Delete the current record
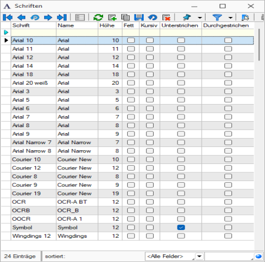This screenshot has height=262, width=265. click(166, 18)
